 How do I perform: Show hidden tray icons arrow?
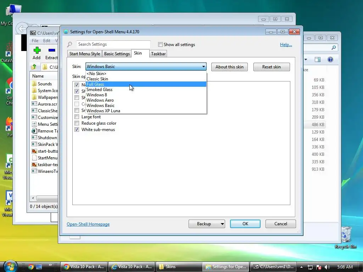coord(301,267)
